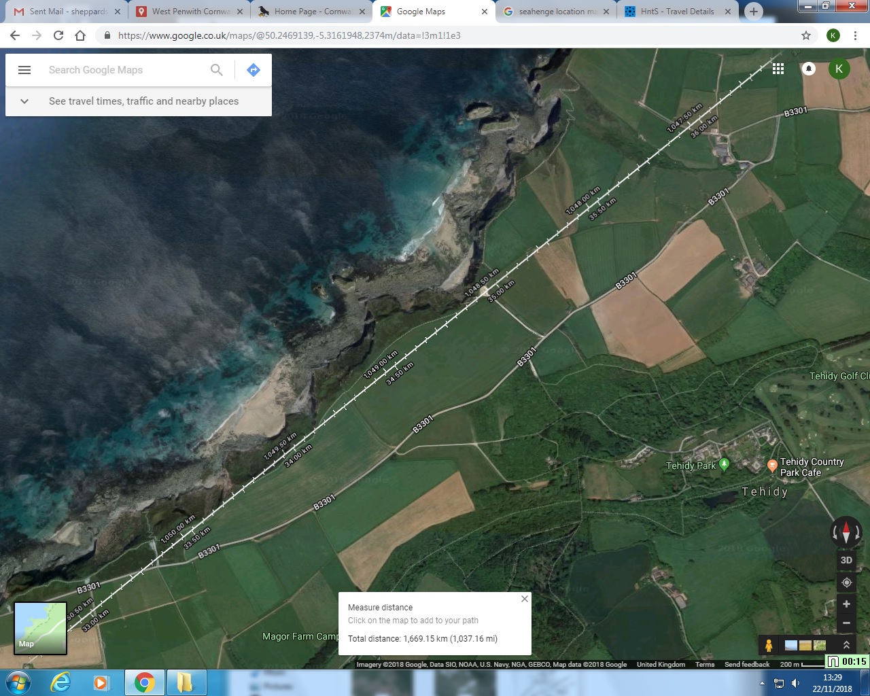Image resolution: width=870 pixels, height=696 pixels.
Task: Close the Measure distance card
Action: (524, 599)
